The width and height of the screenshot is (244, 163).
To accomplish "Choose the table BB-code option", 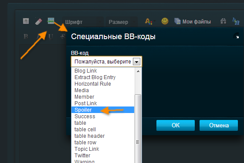I will (x=103, y=123).
